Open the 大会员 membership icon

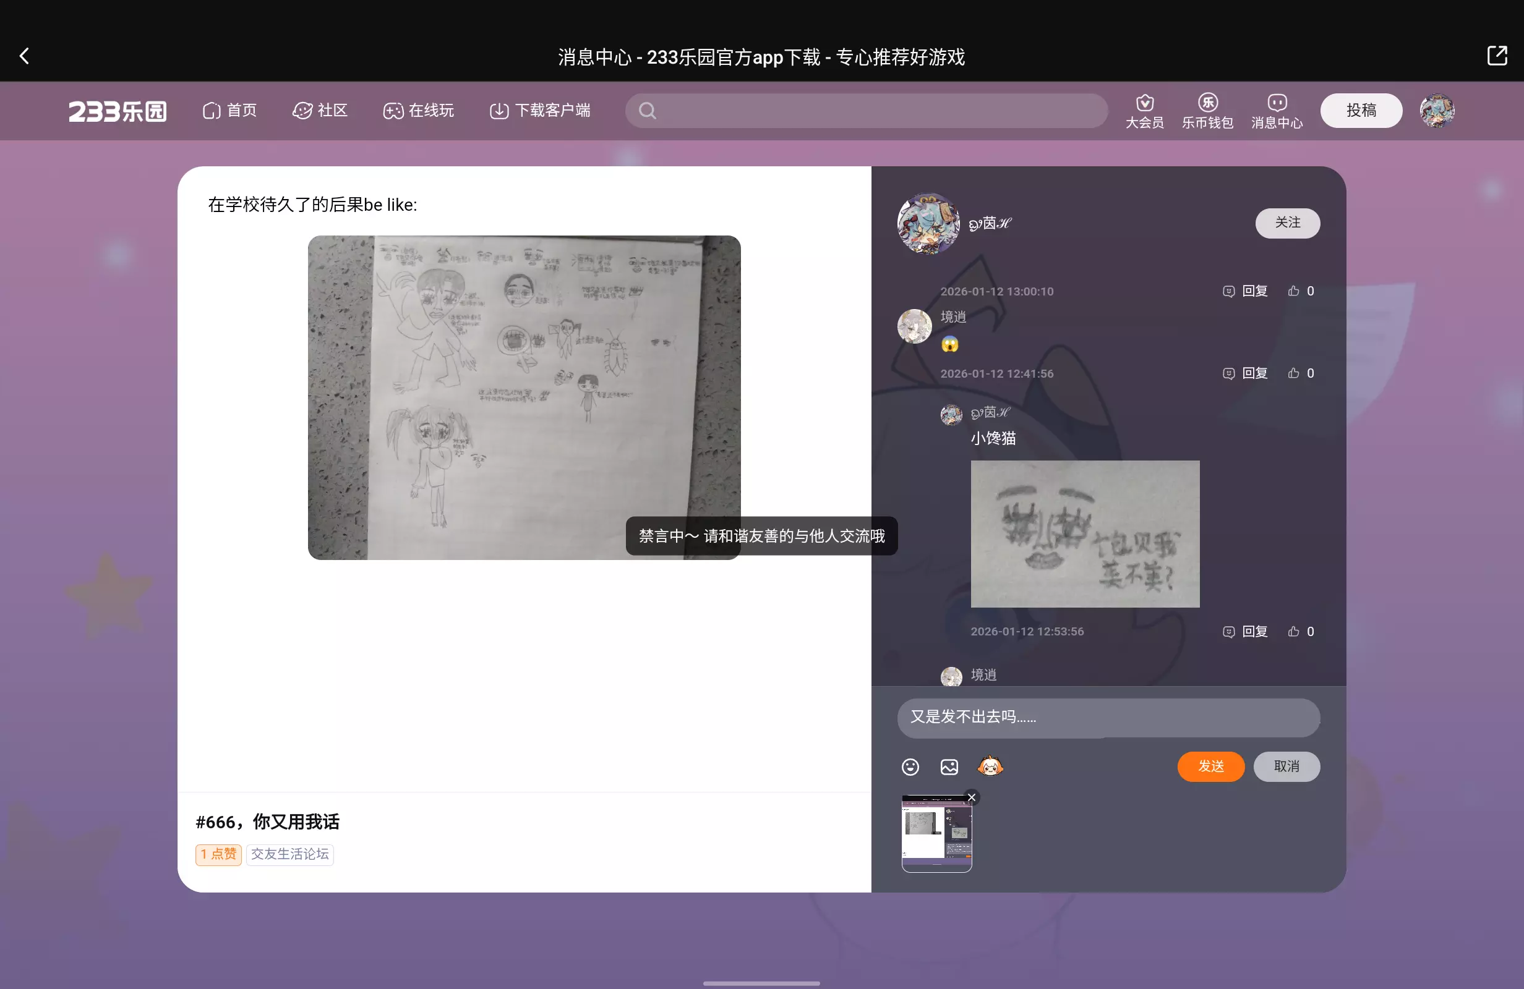tap(1144, 111)
